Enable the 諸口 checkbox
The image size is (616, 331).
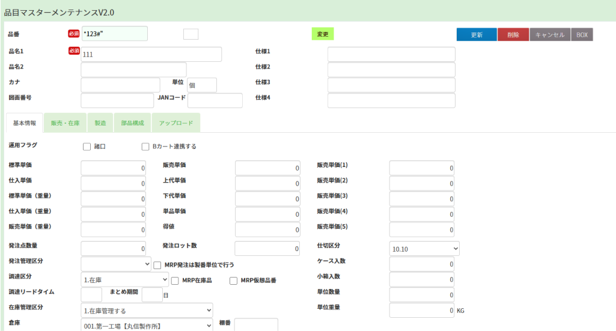click(87, 146)
